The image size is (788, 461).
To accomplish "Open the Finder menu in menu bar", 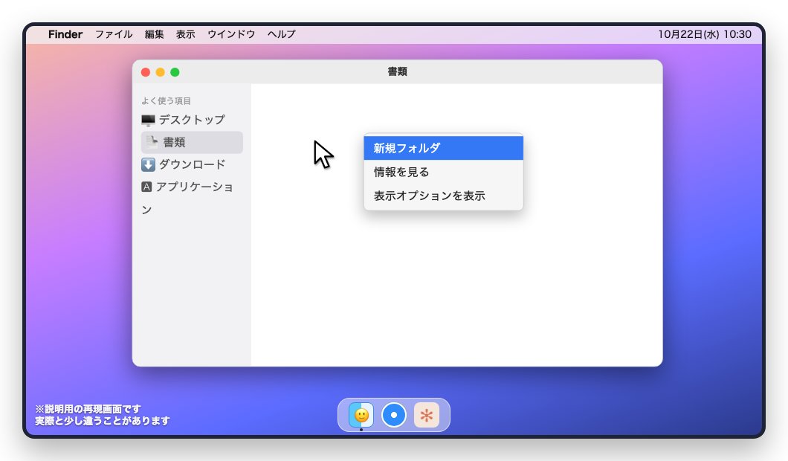I will [65, 34].
